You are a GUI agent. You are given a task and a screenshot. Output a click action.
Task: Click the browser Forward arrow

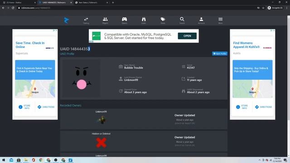pos(8,8)
